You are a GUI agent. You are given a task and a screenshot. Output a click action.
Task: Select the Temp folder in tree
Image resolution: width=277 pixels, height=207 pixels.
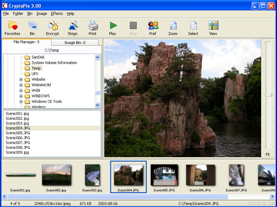36,68
